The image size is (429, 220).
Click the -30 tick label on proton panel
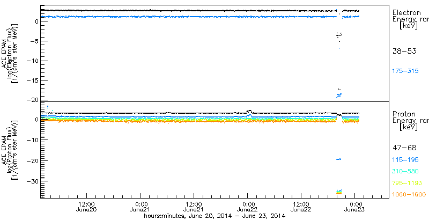pyautogui.click(x=32, y=181)
